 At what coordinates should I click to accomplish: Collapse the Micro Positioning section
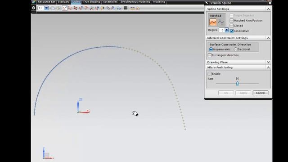point(268,67)
